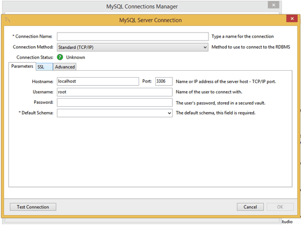
Task: Click the Port field showing 3306
Action: (164, 81)
